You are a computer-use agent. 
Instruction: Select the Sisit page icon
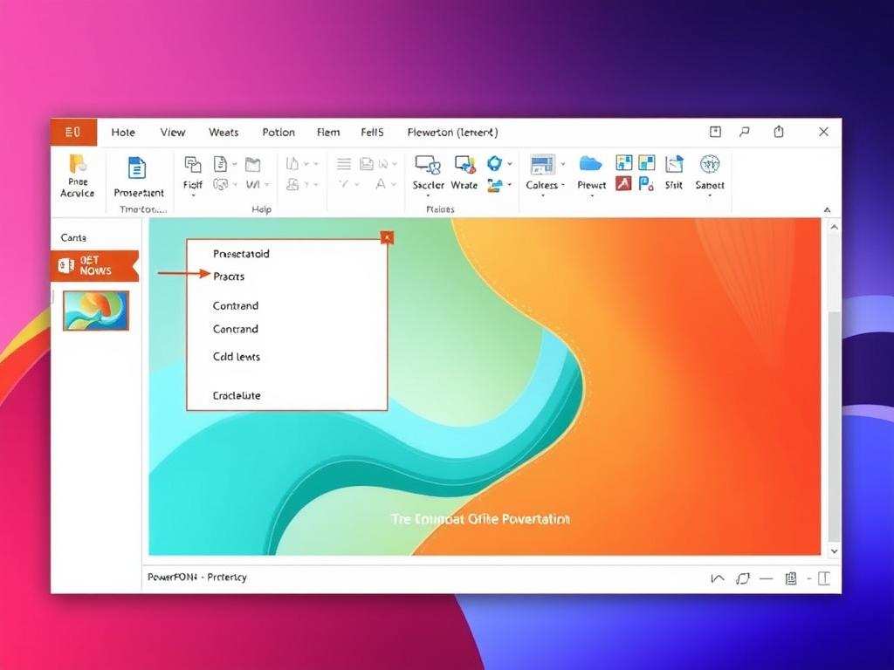click(674, 164)
